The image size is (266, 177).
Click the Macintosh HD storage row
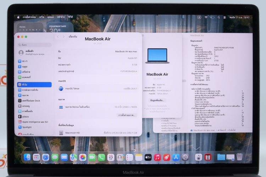(98, 133)
